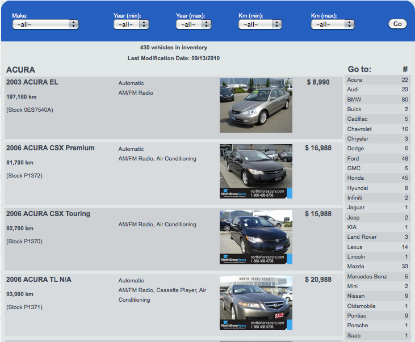Open the 2006 ACURA CSX Touring title
The image size is (415, 342).
coord(48,214)
